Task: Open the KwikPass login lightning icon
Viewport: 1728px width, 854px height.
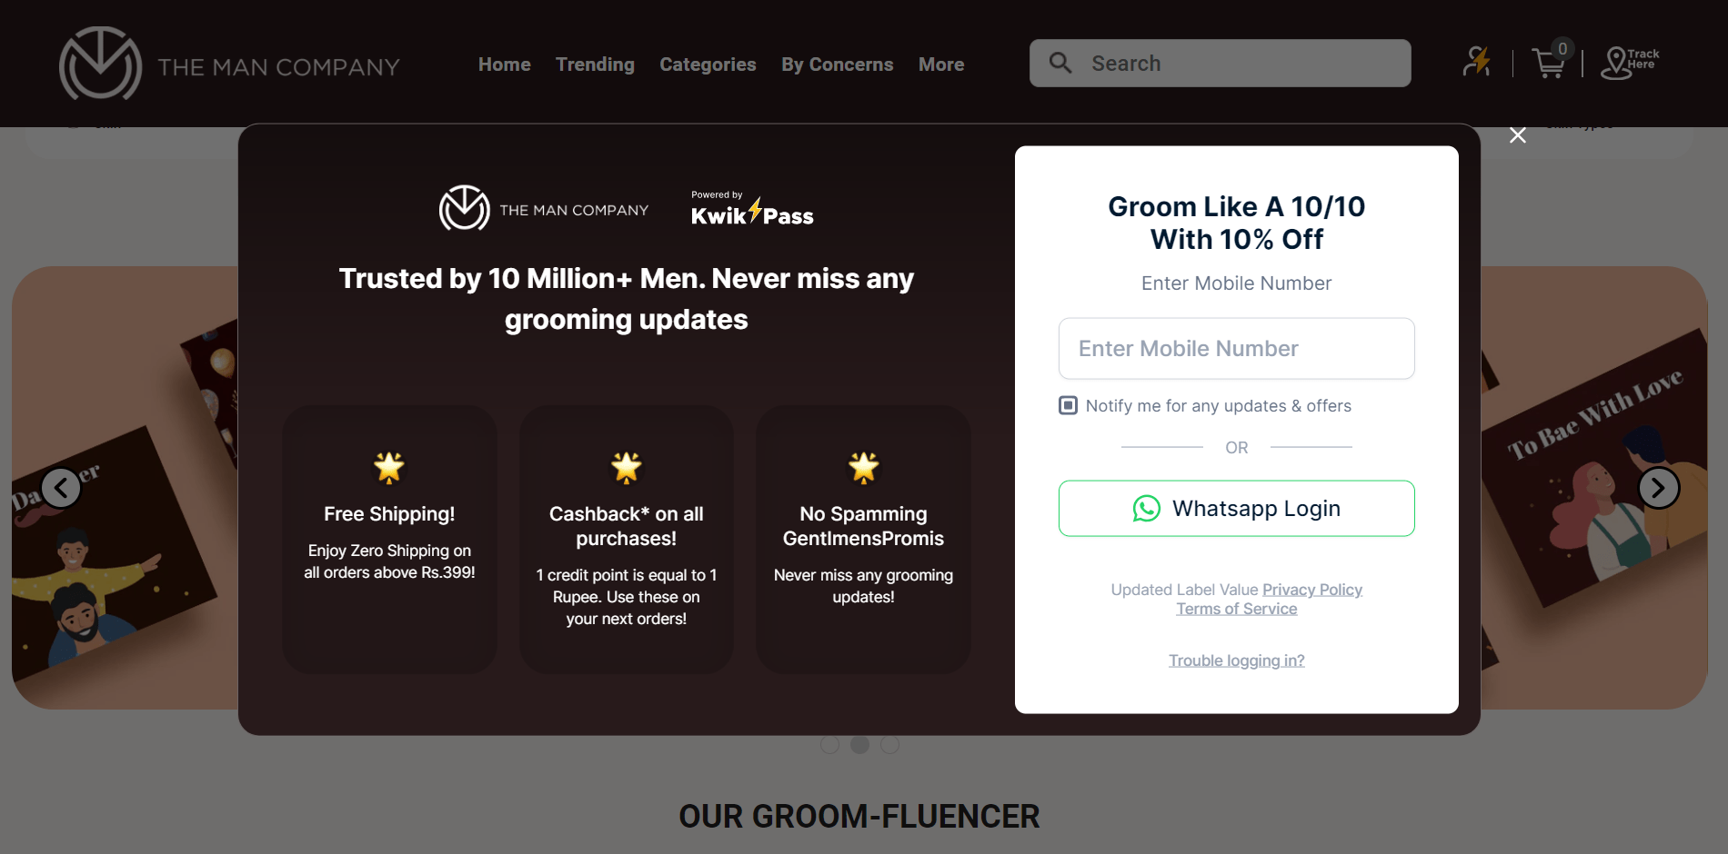Action: [x=1476, y=62]
